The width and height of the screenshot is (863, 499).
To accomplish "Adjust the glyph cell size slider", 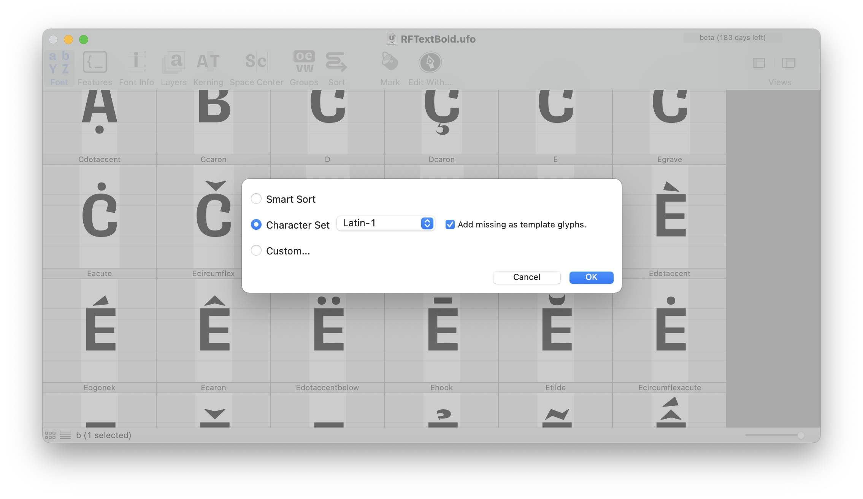I will [x=774, y=435].
